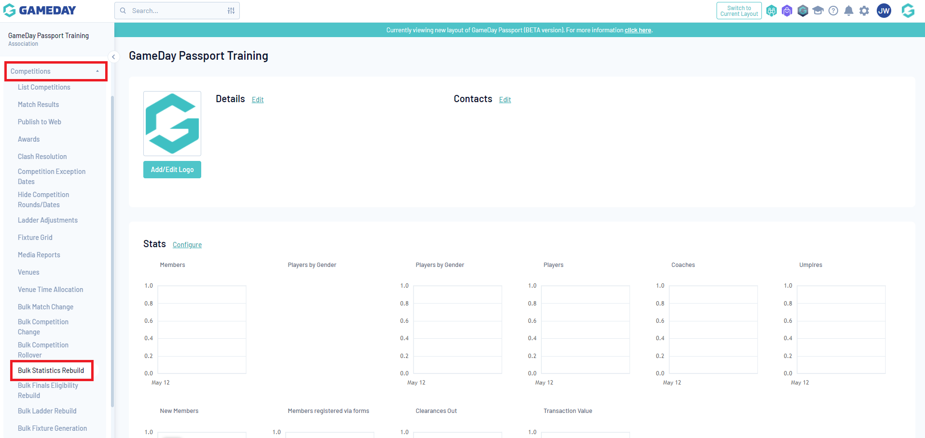Collapse the Competitions menu section
This screenshot has height=438, width=925.
click(56, 71)
